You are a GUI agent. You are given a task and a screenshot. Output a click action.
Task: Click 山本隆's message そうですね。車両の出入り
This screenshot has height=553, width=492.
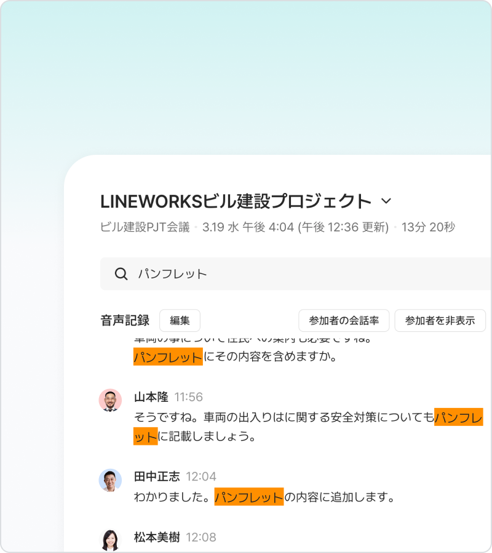click(309, 427)
